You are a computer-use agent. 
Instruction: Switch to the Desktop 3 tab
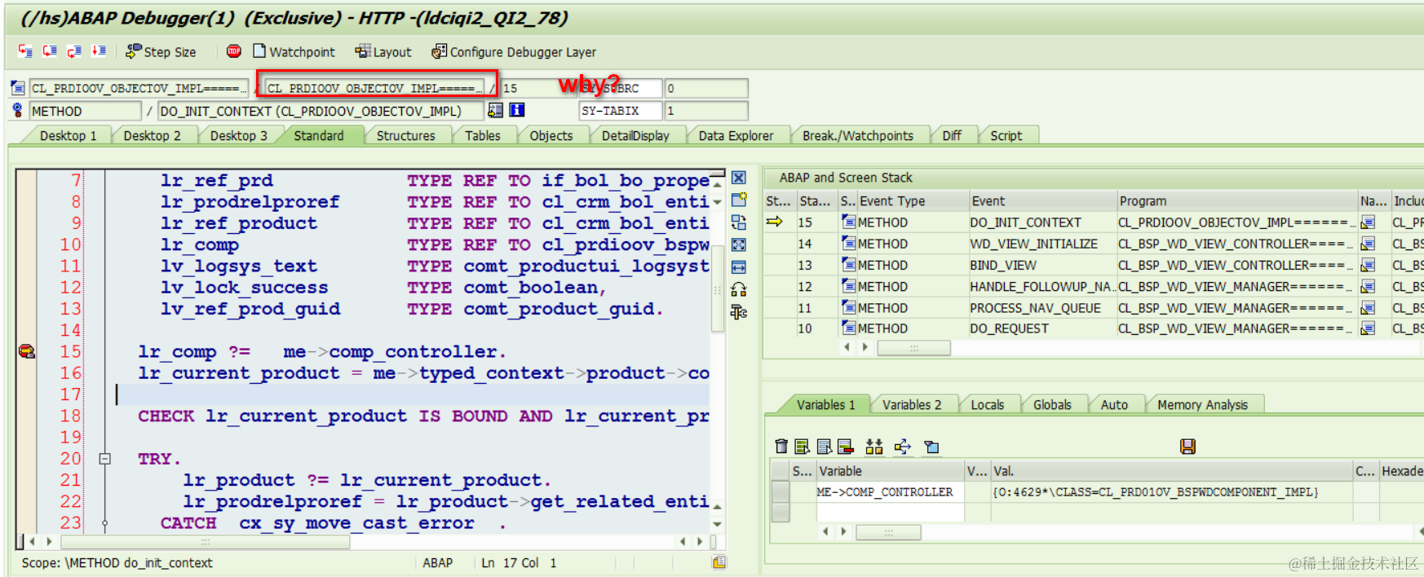pos(238,135)
